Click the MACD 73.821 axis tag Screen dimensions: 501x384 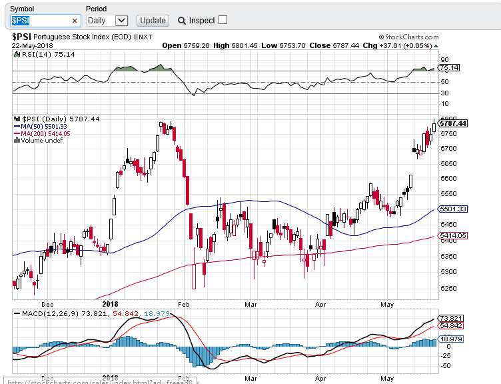450,319
